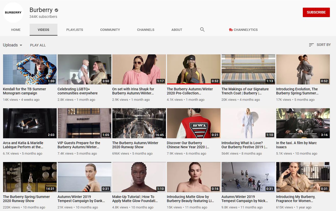This screenshot has height=211, width=336.
Task: Open the Channels tab
Action: pos(146,30)
